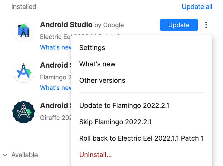Click the Flamingo version label text
Screen dimensions: 223x166
coord(55,77)
